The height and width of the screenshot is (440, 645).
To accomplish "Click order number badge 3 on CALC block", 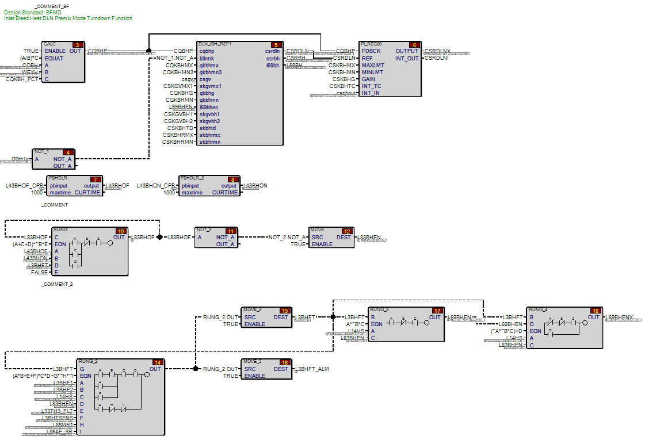I will pos(76,44).
